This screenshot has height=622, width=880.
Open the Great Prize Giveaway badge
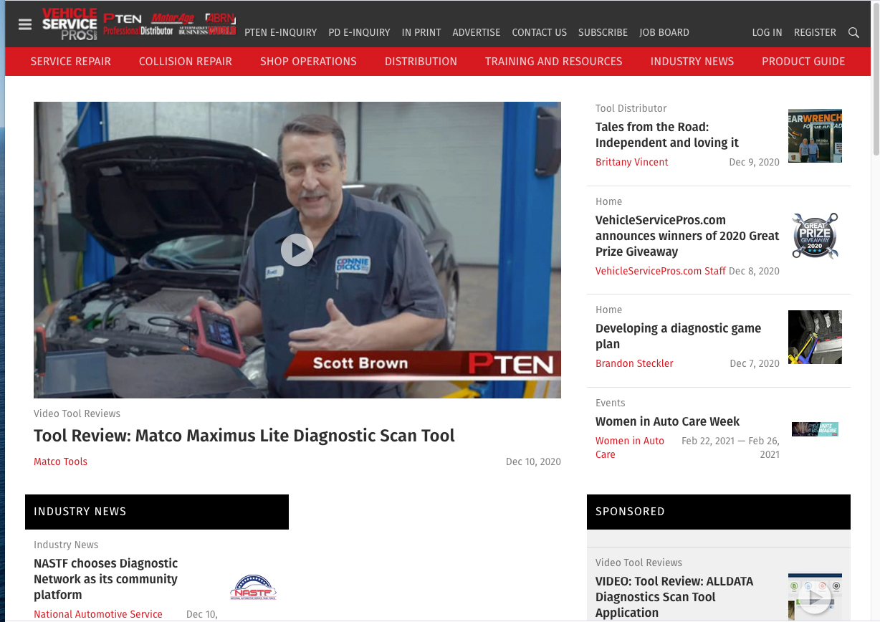point(815,236)
